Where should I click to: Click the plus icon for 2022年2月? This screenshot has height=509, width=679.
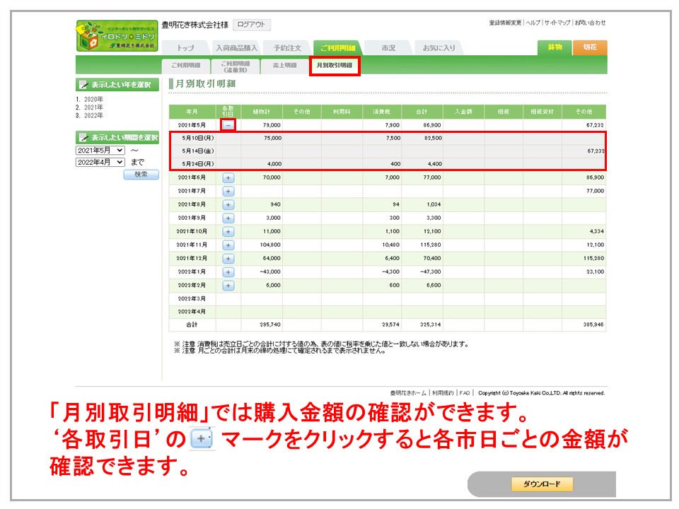click(228, 286)
